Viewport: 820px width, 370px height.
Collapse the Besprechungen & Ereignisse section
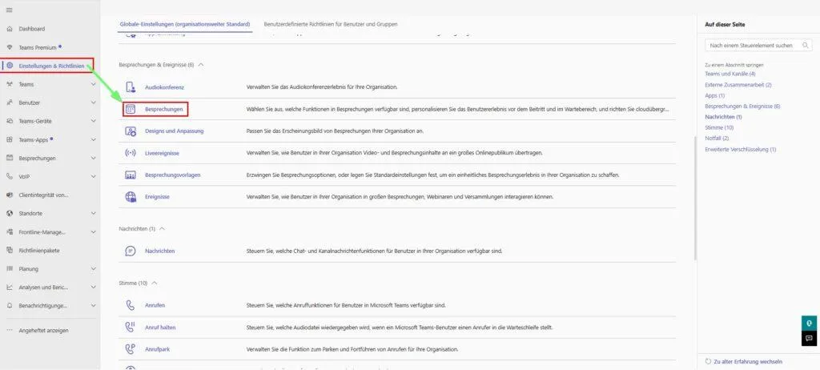coord(201,64)
